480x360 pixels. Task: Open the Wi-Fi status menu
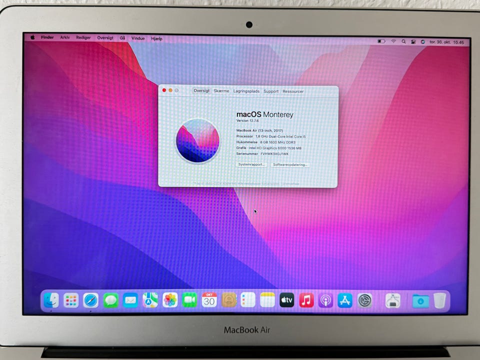(x=393, y=41)
